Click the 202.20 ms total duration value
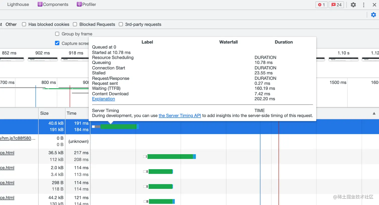Screen dimensions: 379x205 (265, 99)
